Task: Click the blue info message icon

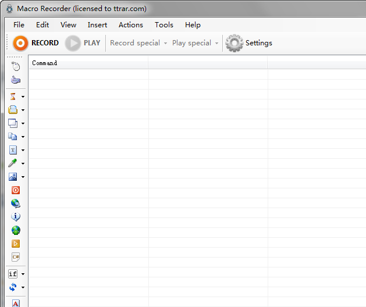Action: coord(16,217)
